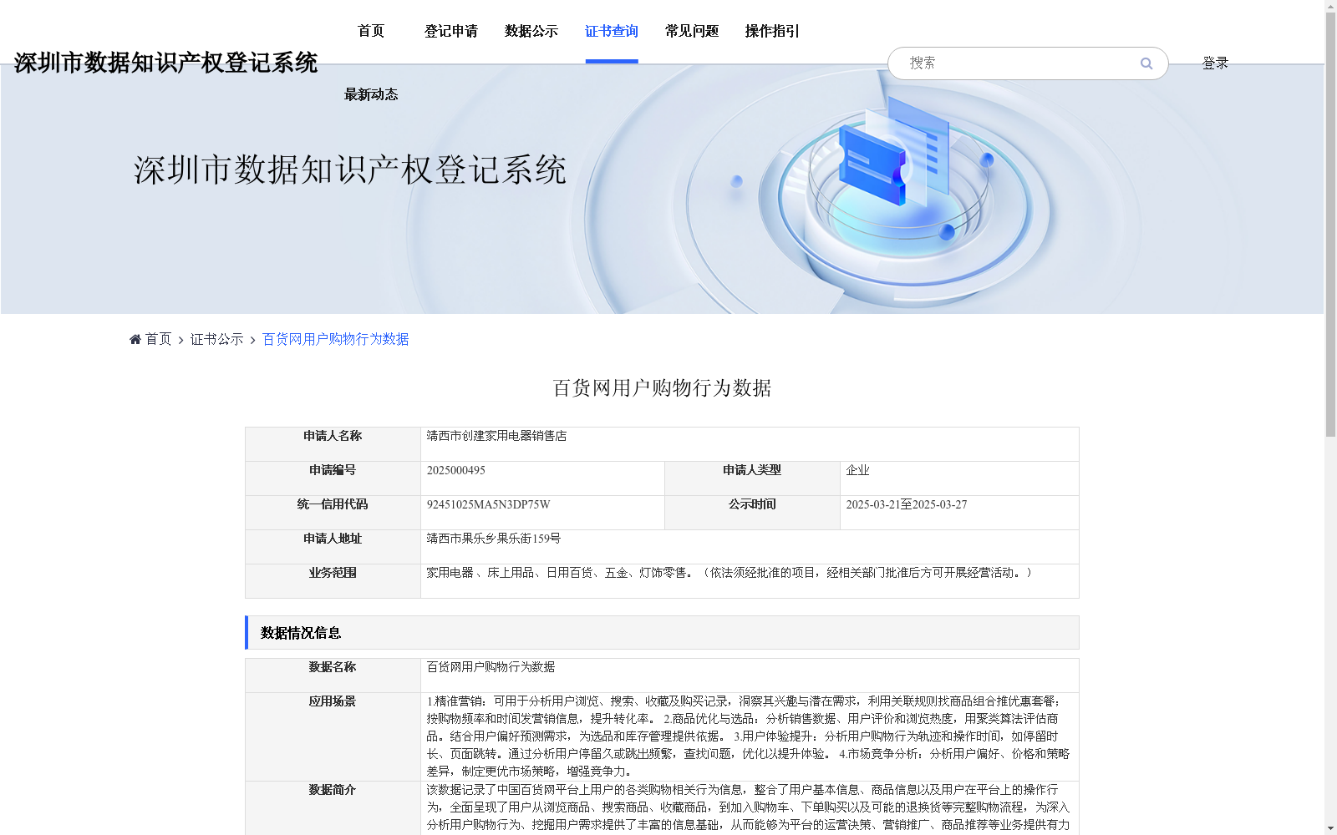
Task: Click the 统一信用代码 label cell
Action: pyautogui.click(x=333, y=513)
